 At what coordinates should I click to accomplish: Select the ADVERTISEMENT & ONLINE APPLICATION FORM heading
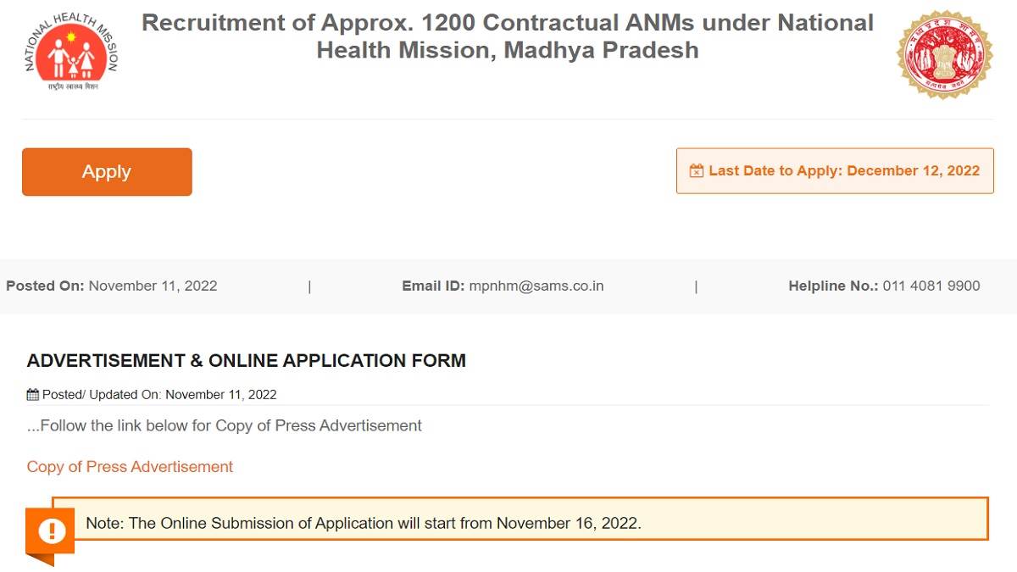click(x=247, y=360)
